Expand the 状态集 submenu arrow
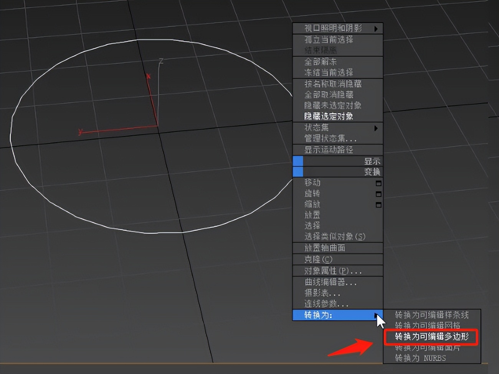 coord(376,128)
